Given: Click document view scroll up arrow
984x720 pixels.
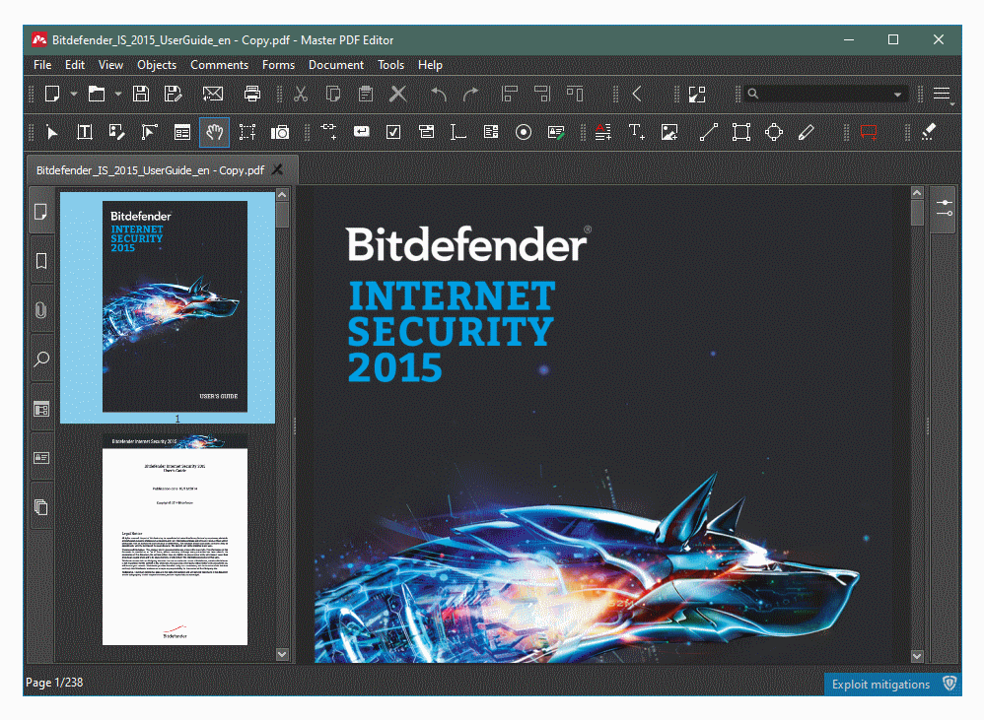Looking at the screenshot, I should (917, 193).
